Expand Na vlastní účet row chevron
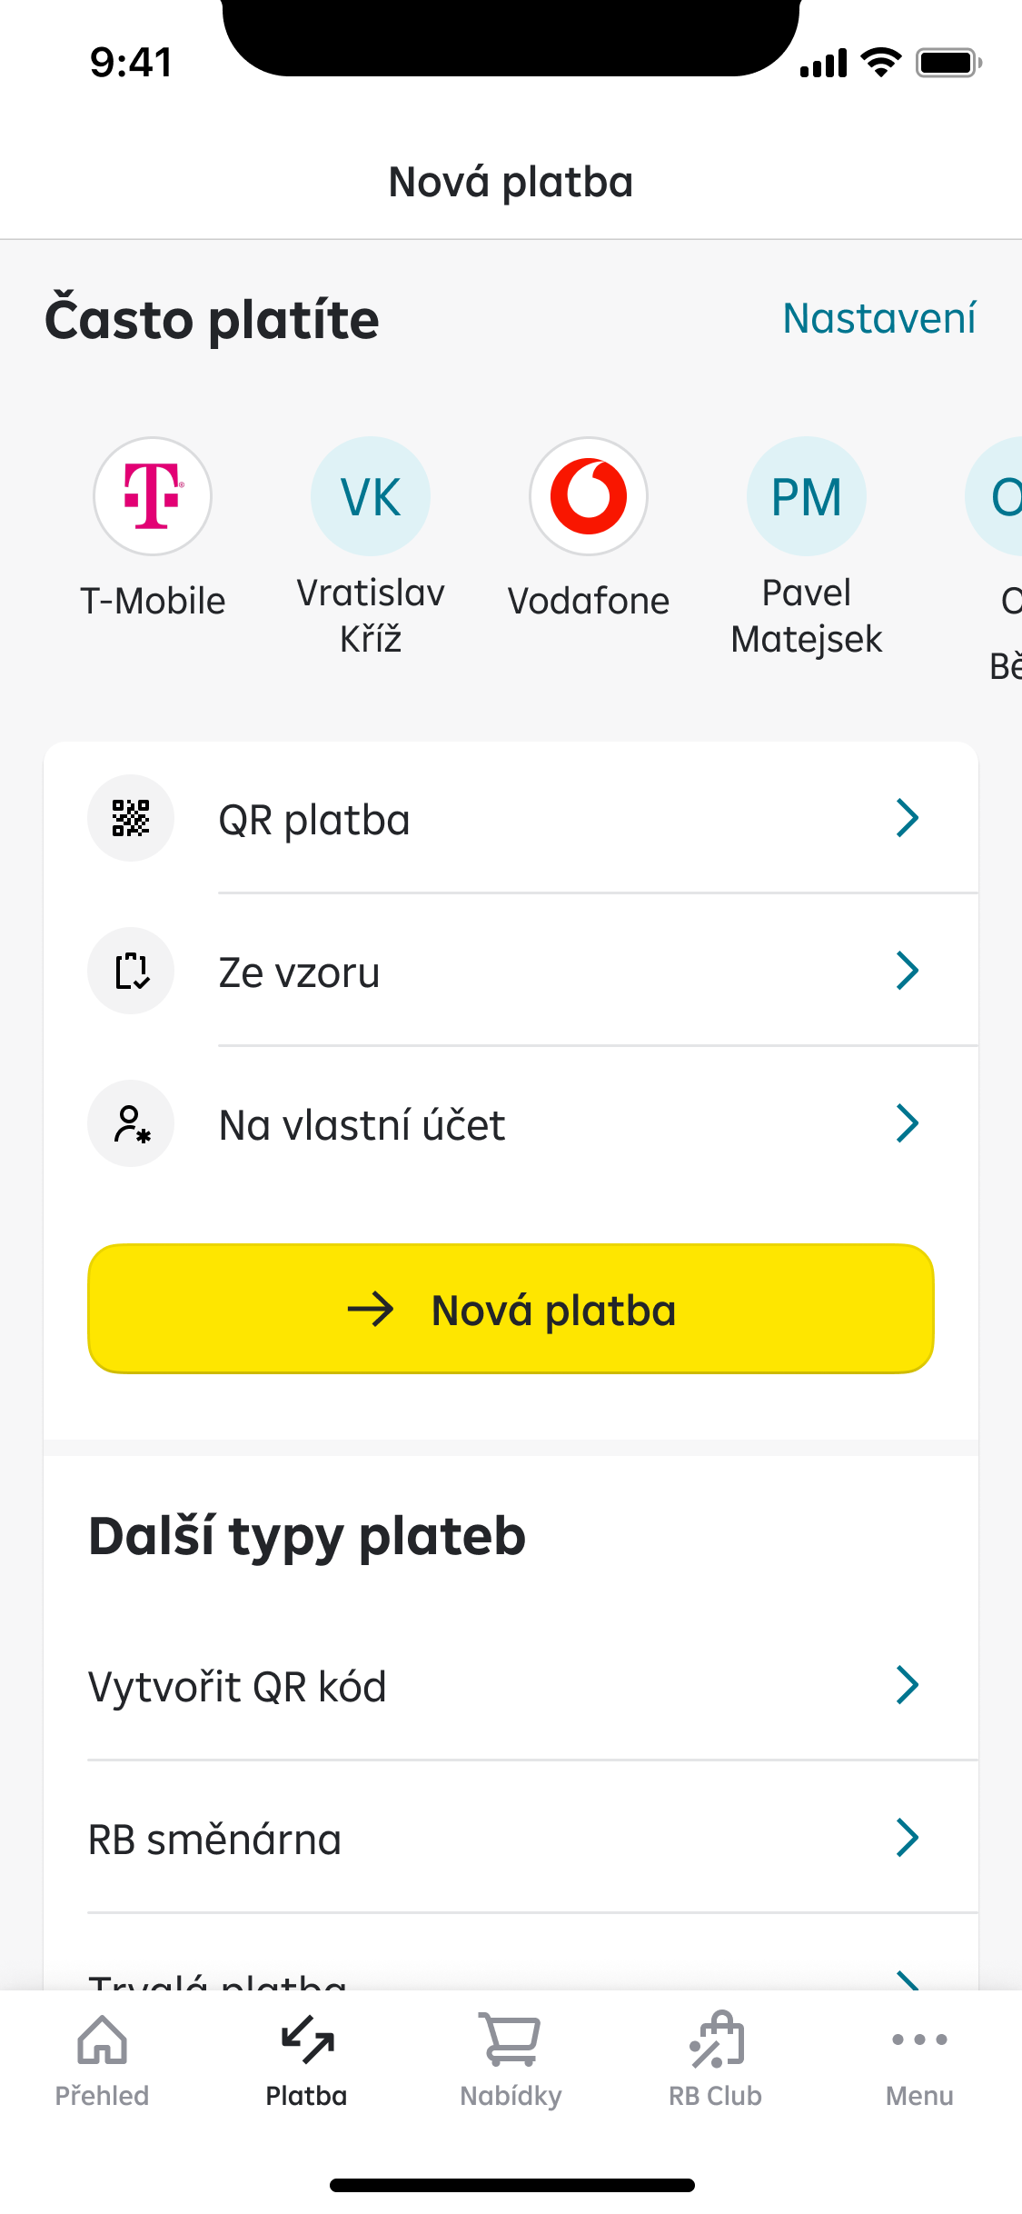This screenshot has height=2214, width=1022. point(907,1123)
